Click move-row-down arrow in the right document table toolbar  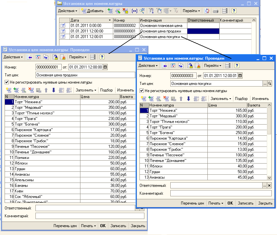click(x=188, y=99)
